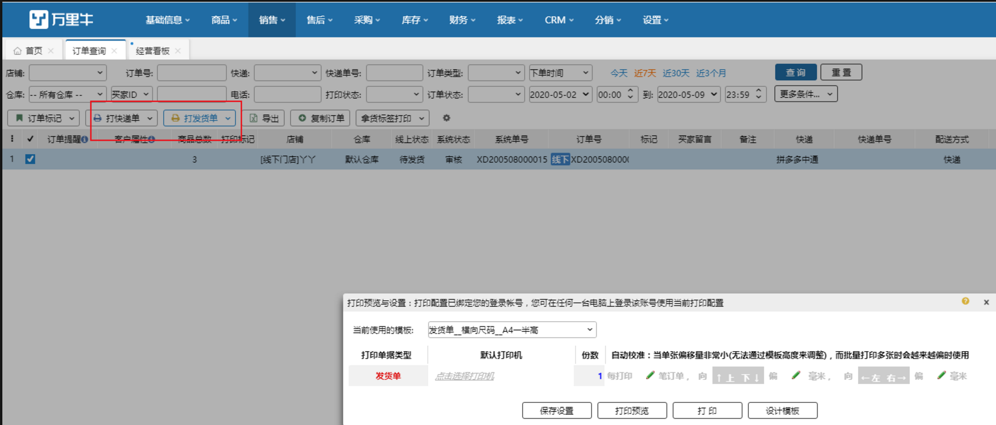Click the 重置 reset button
The height and width of the screenshot is (425, 996).
pos(841,72)
